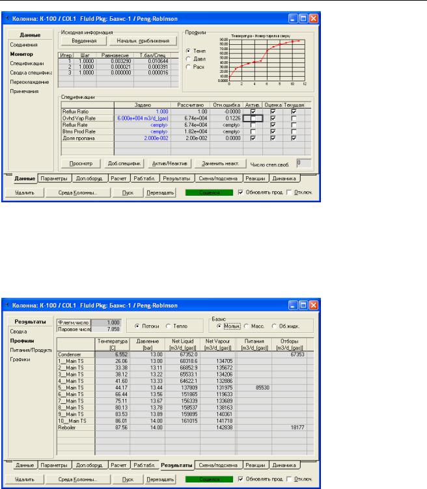The width and height of the screenshot is (427, 489).
Task: Toggle Актив. checkbox for Ovhd Vap Rate
Action: 253,118
